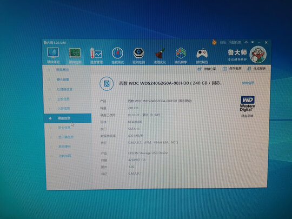Click the 240 GB capacity value
The width and height of the screenshot is (292, 219).
tap(133, 108)
